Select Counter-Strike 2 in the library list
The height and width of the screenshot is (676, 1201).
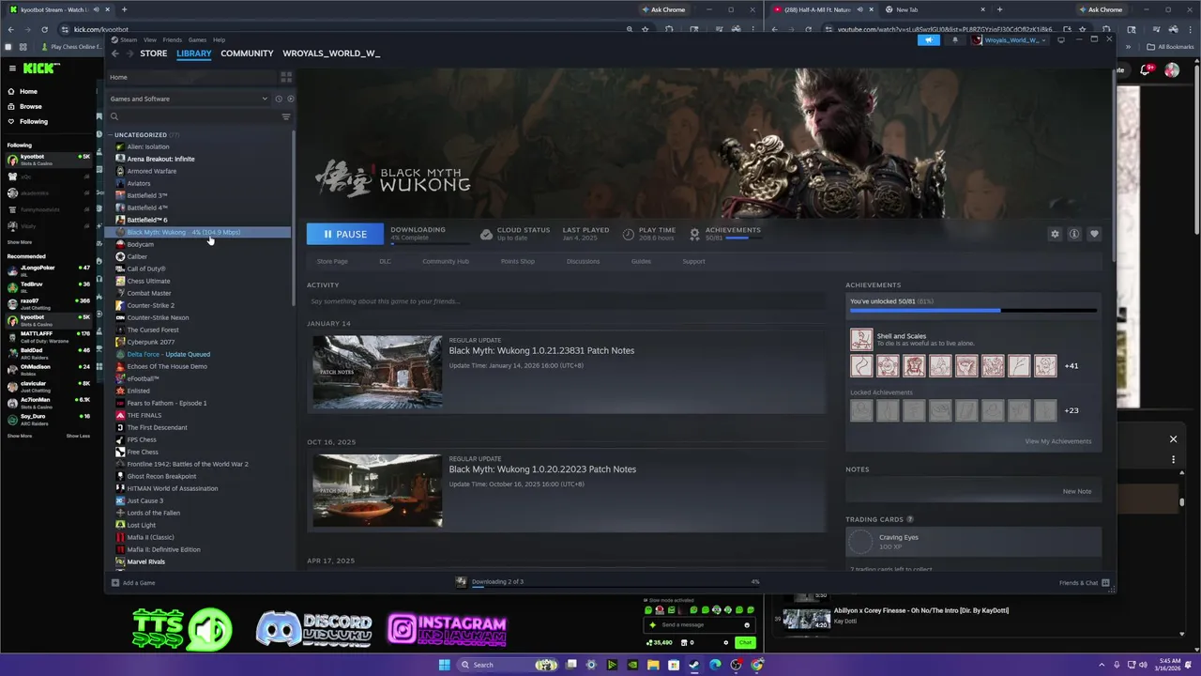tap(150, 305)
